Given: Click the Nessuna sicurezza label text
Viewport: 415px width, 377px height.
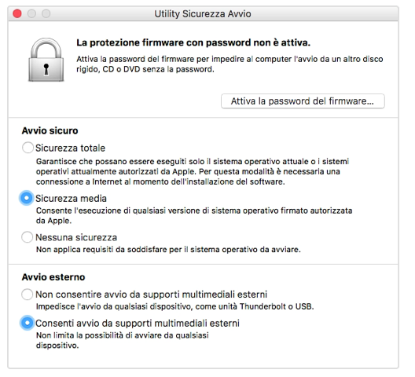Looking at the screenshot, I should click(x=76, y=237).
